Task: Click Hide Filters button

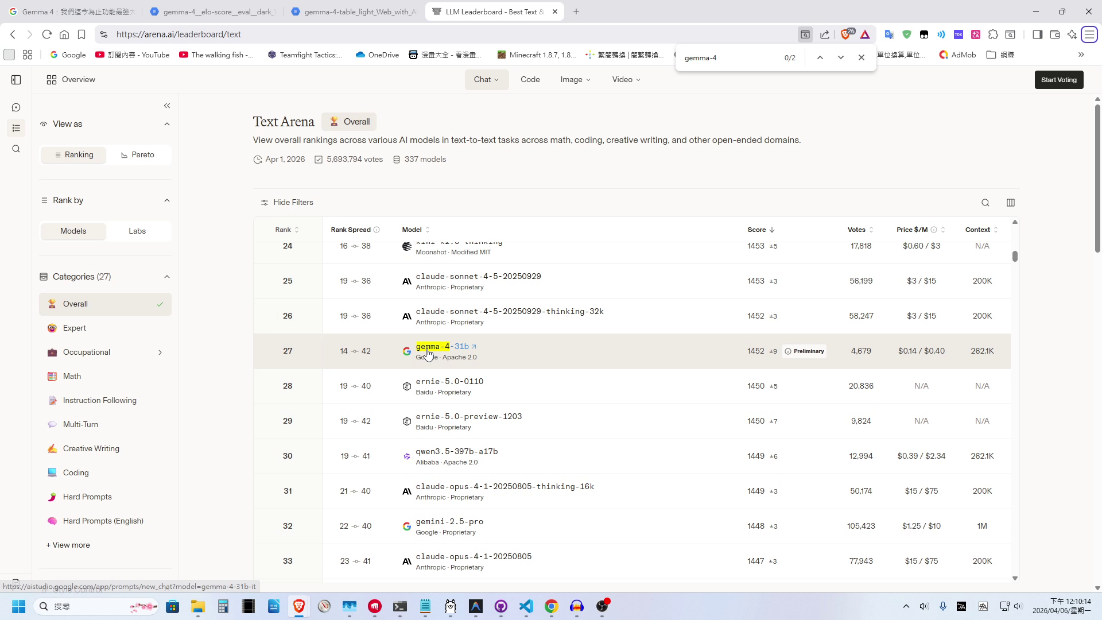Action: pos(287,203)
